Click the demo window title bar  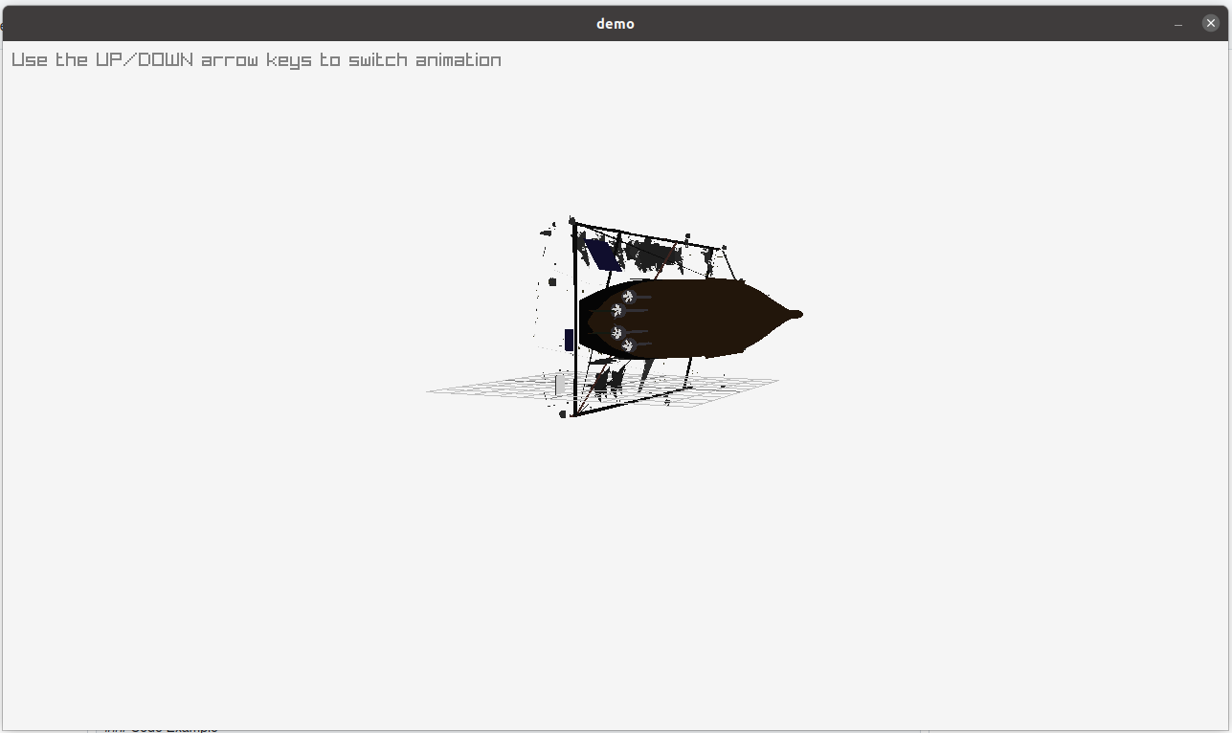click(x=616, y=23)
